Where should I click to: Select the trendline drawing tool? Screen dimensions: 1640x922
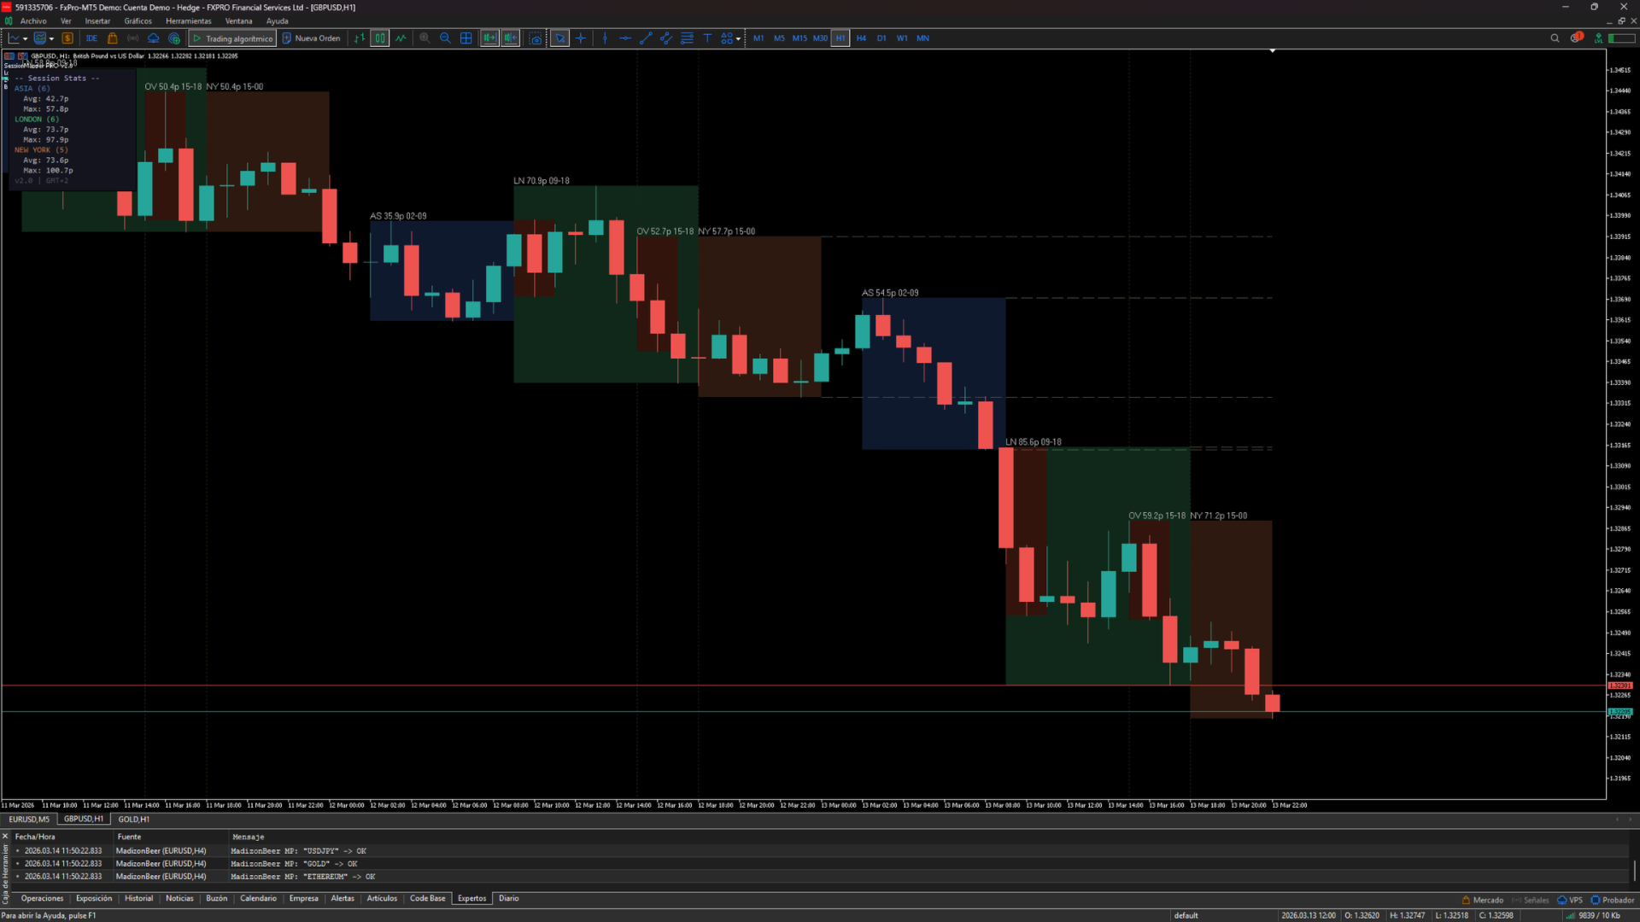point(646,38)
